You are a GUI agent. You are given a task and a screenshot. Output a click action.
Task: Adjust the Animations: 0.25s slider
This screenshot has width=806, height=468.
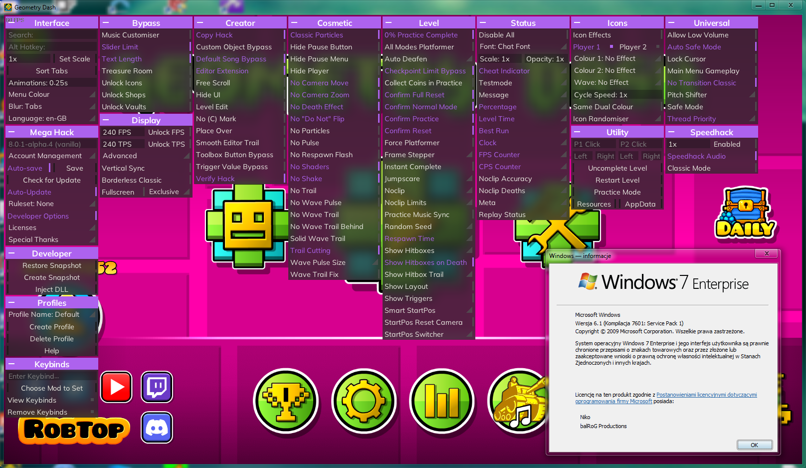coord(51,83)
